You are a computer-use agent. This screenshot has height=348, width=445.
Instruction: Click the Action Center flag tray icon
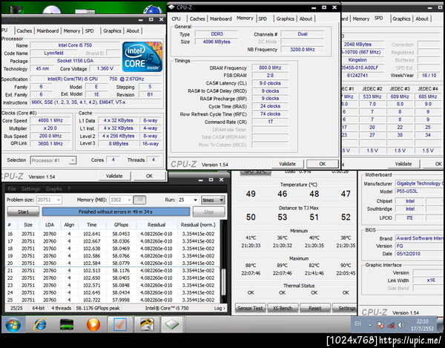pos(380,325)
